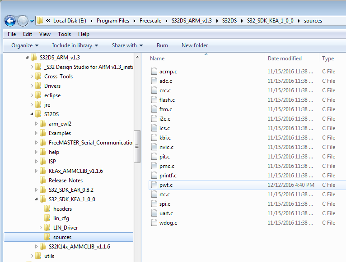Collapse the S32DS tree node
The width and height of the screenshot is (346, 262).
pos(32,114)
